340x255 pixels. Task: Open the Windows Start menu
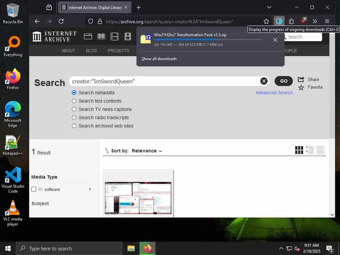8,248
